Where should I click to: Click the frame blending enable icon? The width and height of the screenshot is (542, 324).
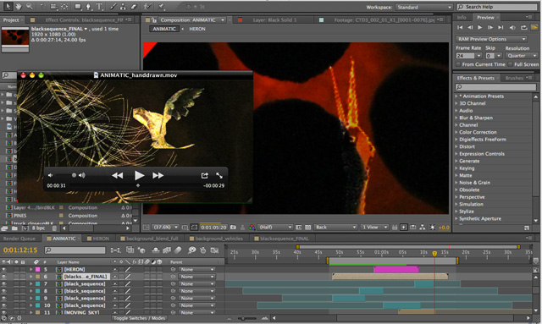[167, 250]
